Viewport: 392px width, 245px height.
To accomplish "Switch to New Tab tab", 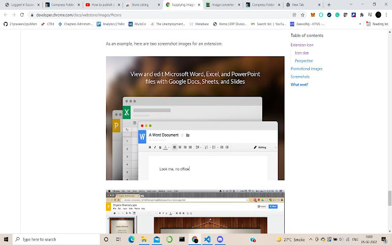I will (x=304, y=5).
